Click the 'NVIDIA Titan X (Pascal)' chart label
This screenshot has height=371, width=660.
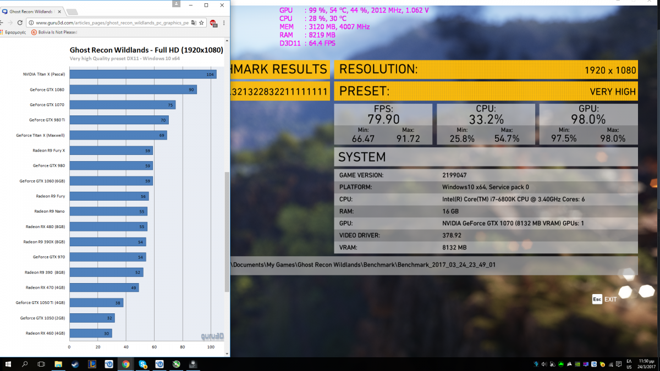coord(44,74)
